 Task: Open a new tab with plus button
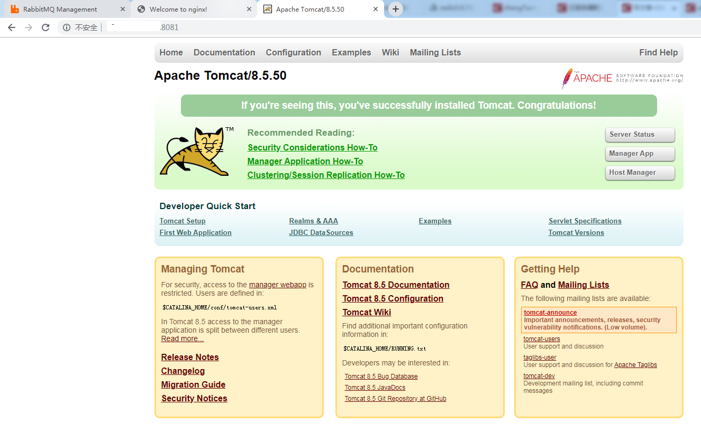(x=395, y=9)
